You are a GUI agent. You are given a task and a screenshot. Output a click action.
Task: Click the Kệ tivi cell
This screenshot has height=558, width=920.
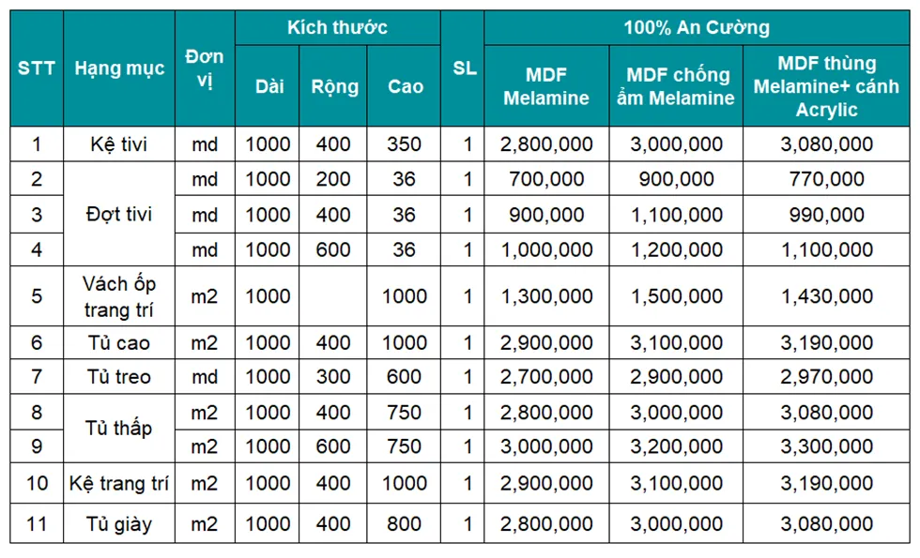click(x=119, y=144)
